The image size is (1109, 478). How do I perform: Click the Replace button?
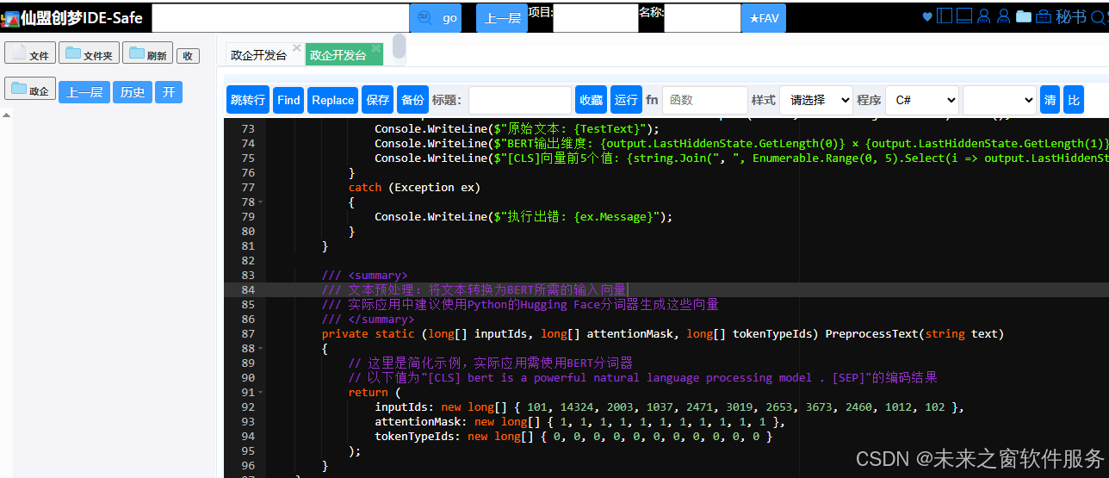(332, 100)
